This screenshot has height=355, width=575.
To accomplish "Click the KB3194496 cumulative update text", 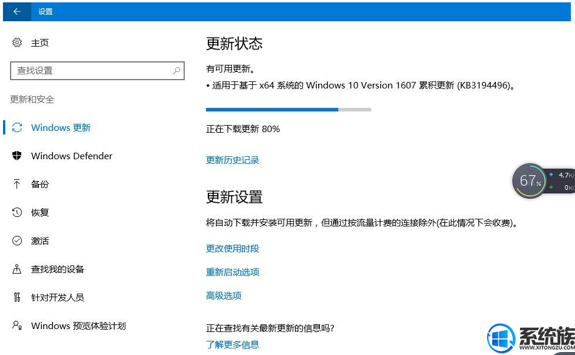I will (x=361, y=86).
